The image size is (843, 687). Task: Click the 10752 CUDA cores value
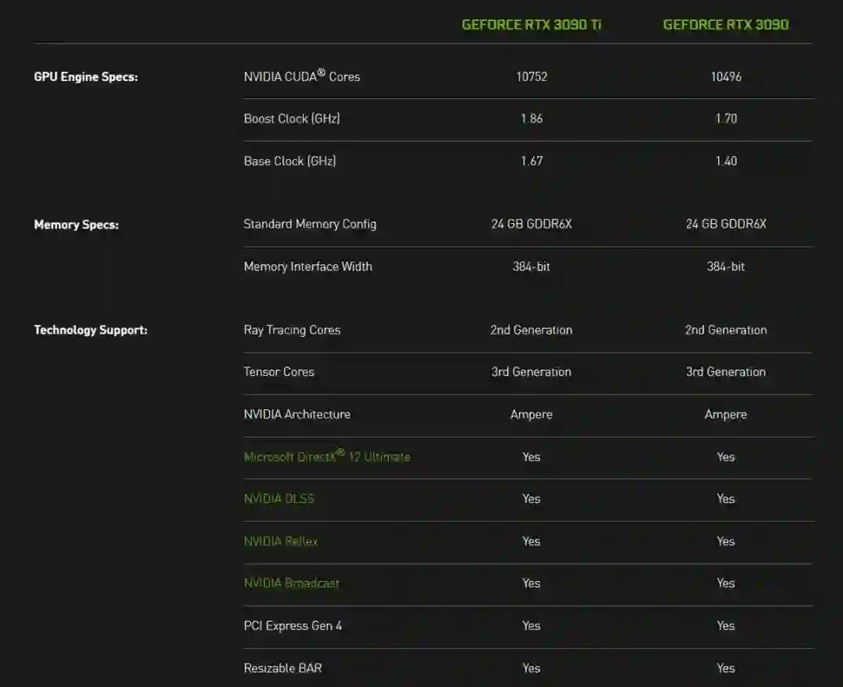(x=531, y=77)
